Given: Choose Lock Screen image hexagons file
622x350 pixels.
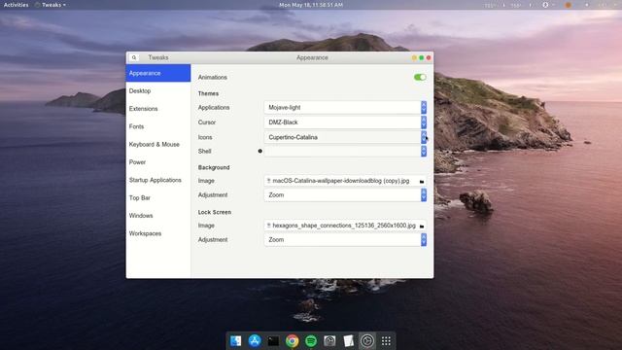Looking at the screenshot, I should click(x=345, y=226).
